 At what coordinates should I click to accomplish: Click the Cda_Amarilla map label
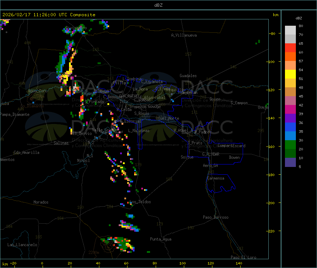pos(26,152)
